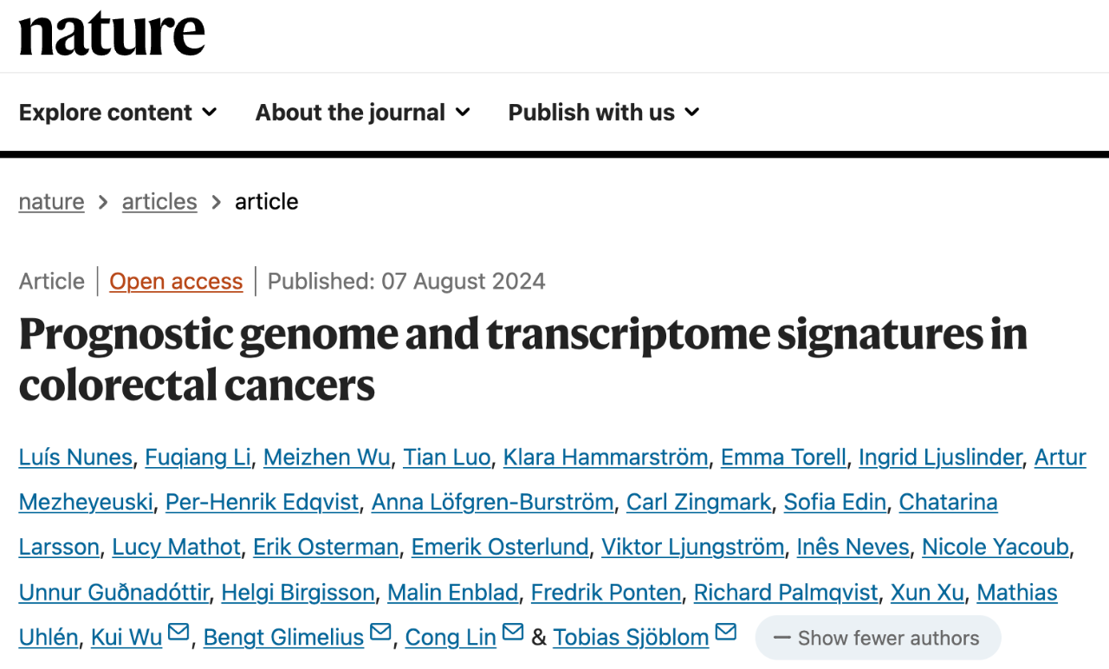Open author Luís Nunes's profile link
Screen dimensions: 1109x669
point(75,458)
